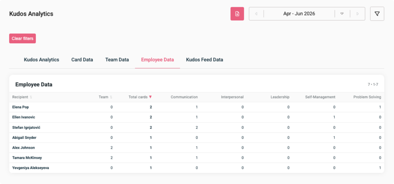394x184 pixels.
Task: Select the Stefan Ignjatović row name
Action: click(27, 128)
